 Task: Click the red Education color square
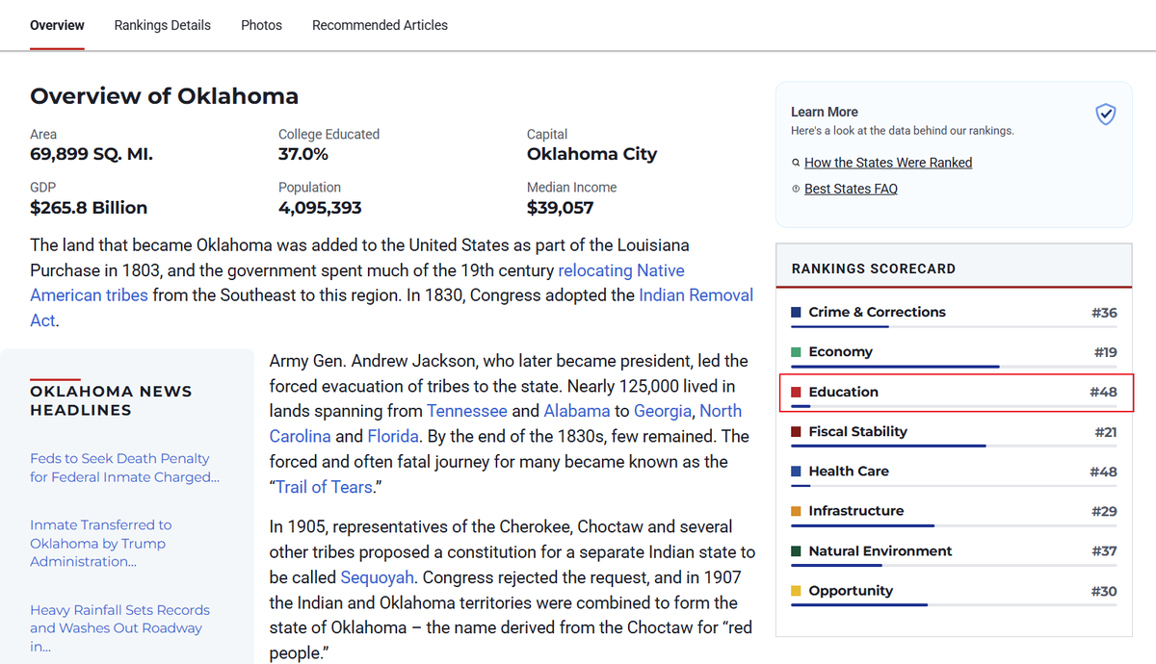[x=796, y=393]
